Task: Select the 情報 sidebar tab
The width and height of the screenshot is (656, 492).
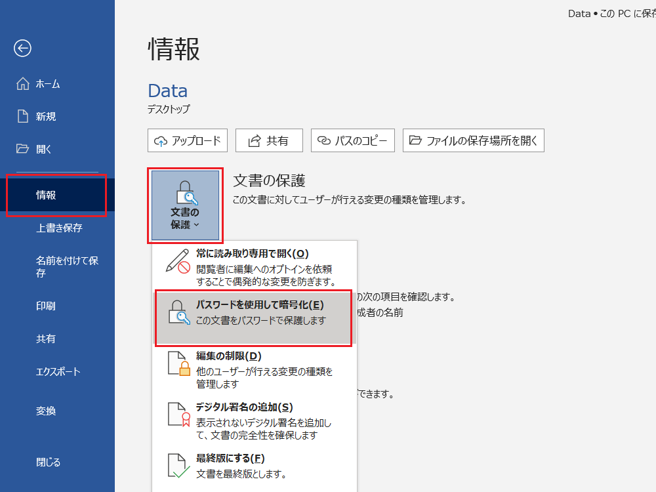Action: pyautogui.click(x=57, y=195)
